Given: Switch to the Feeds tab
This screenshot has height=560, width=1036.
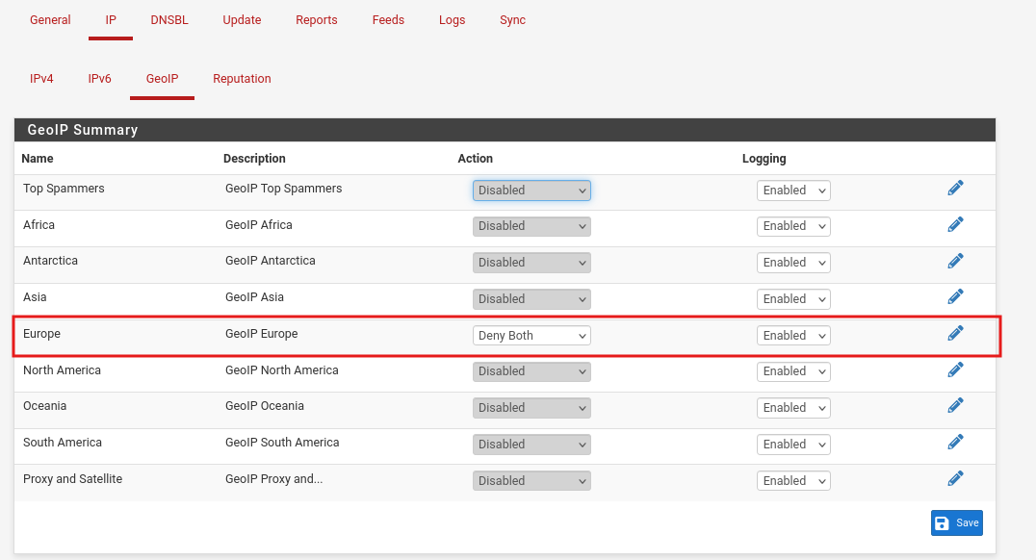Looking at the screenshot, I should (x=388, y=20).
